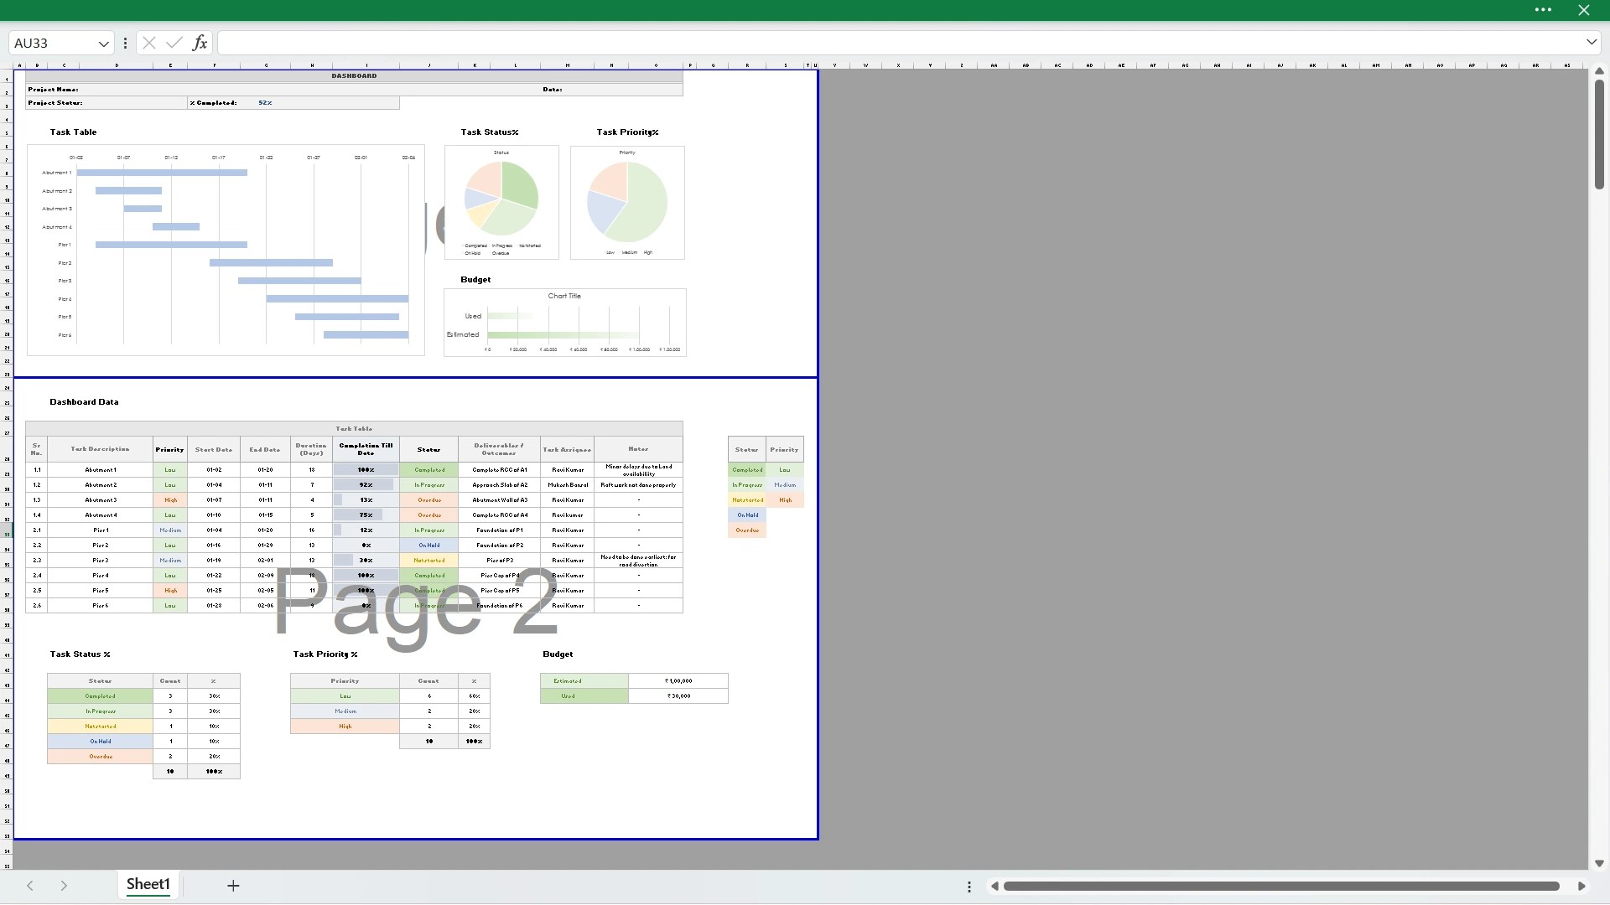Click the Insert Function fx icon
This screenshot has width=1610, height=905.
pyautogui.click(x=200, y=43)
